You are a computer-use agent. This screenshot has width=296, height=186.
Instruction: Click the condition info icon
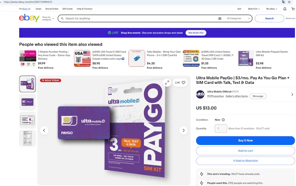(223, 120)
